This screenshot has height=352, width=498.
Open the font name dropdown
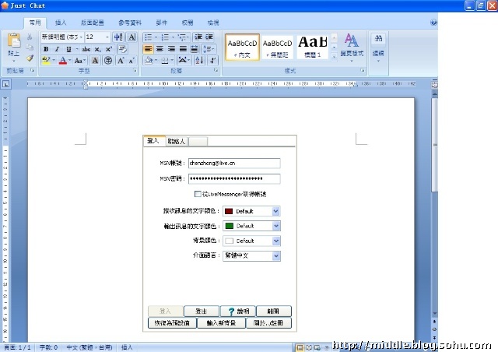[x=81, y=37]
